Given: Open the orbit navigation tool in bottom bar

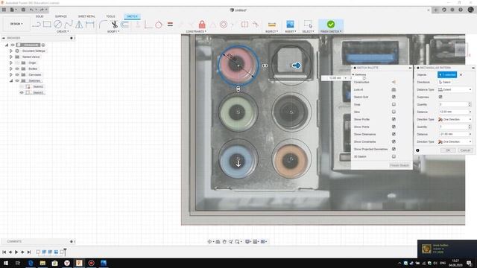Looking at the screenshot, I should [209, 241].
